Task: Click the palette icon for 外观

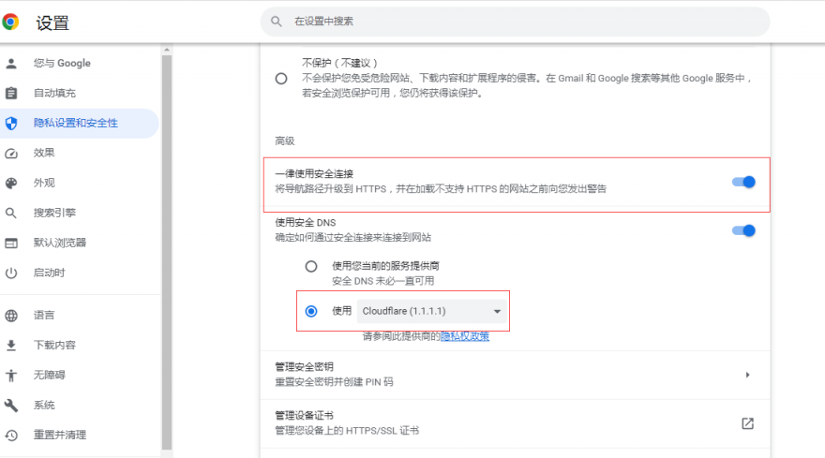Action: [11, 184]
